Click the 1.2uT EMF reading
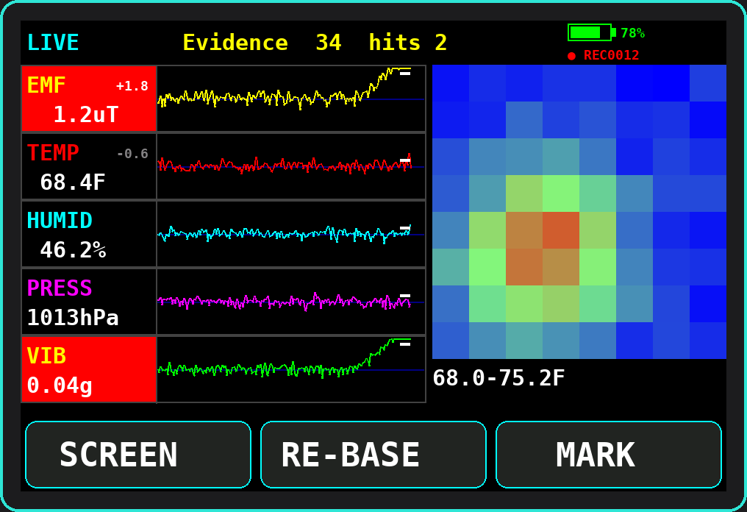The width and height of the screenshot is (747, 512). point(85,115)
